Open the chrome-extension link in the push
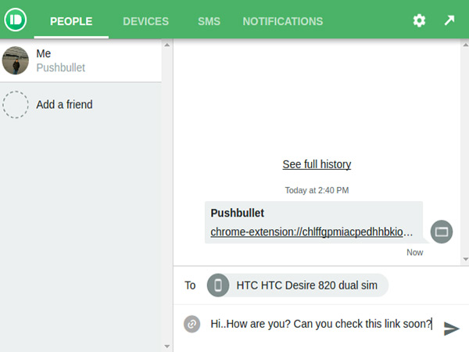Image resolution: width=469 pixels, height=352 pixels. pos(311,232)
